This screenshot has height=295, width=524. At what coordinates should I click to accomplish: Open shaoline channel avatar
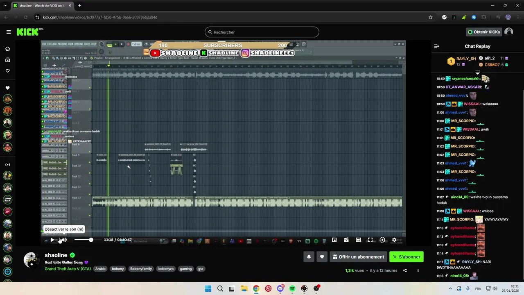[32, 260]
